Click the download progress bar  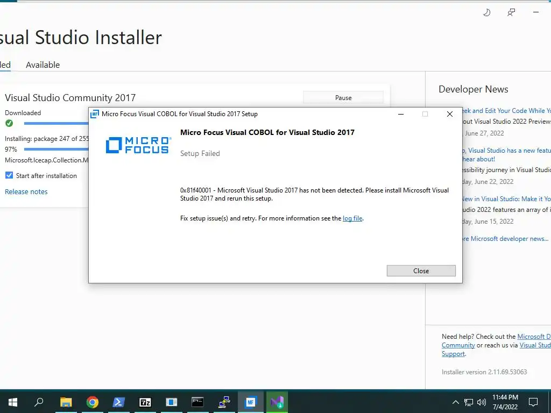(x=56, y=123)
